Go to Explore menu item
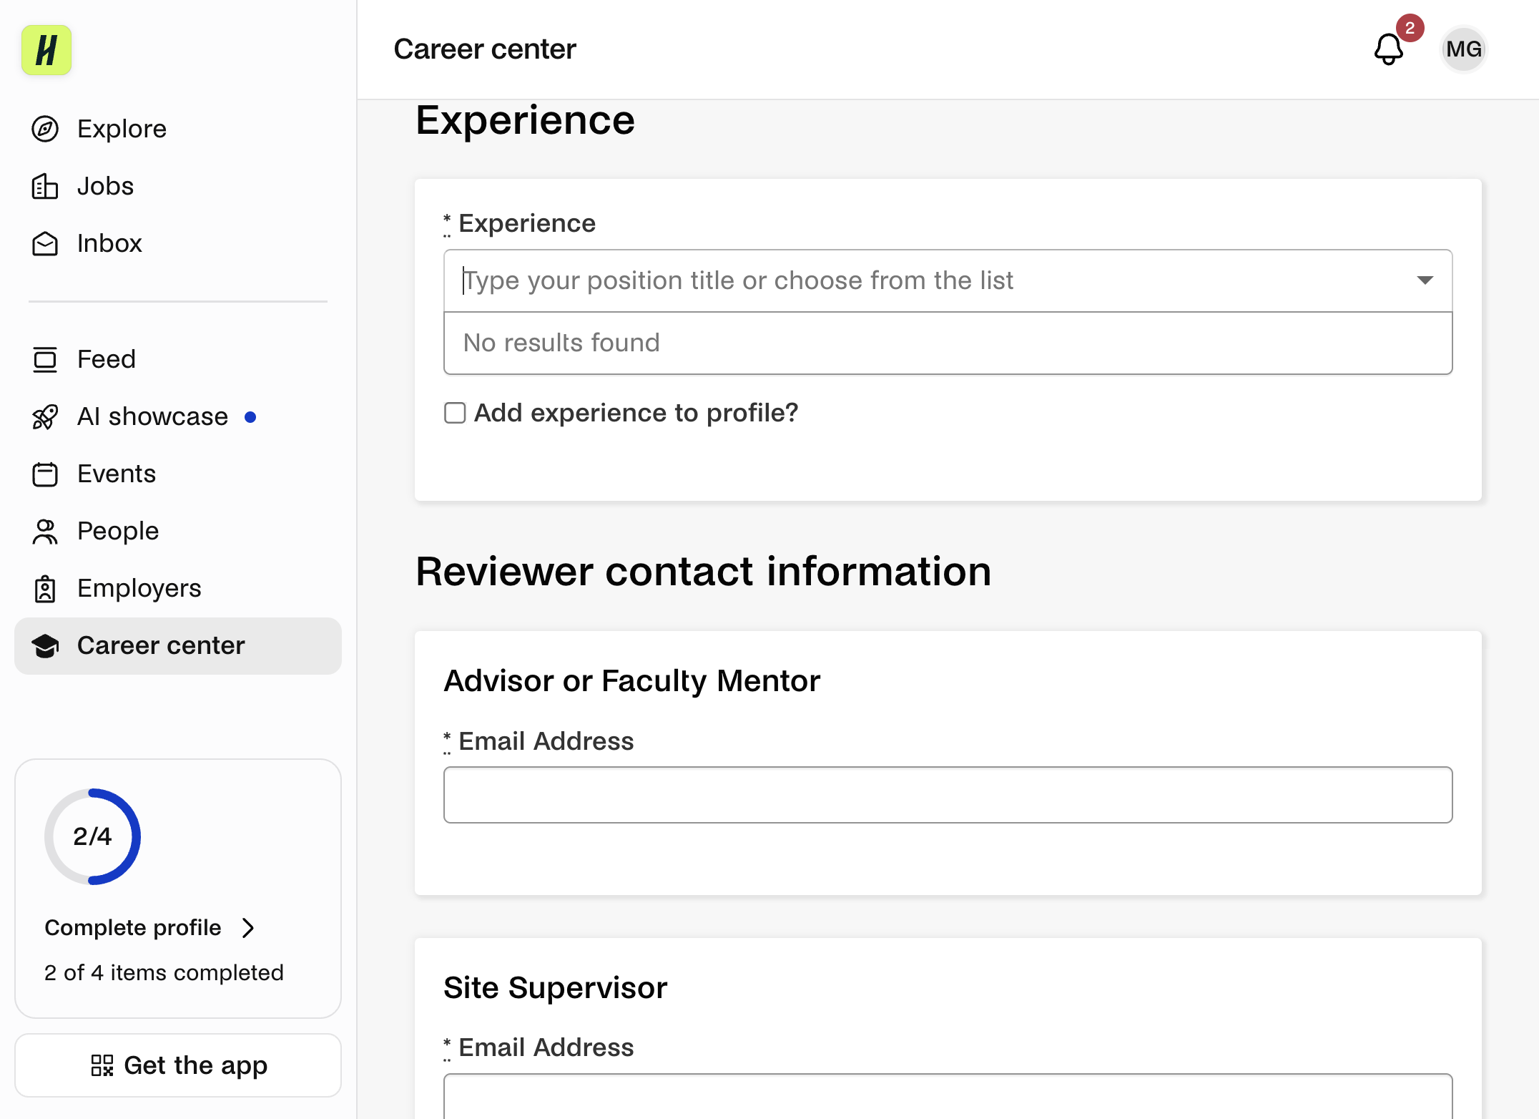 178,129
